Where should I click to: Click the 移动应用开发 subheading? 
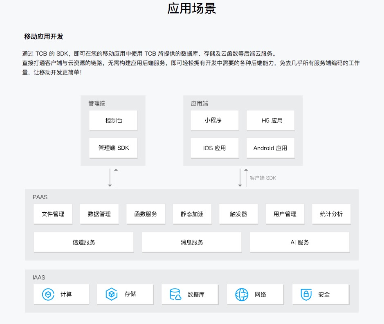pyautogui.click(x=44, y=36)
